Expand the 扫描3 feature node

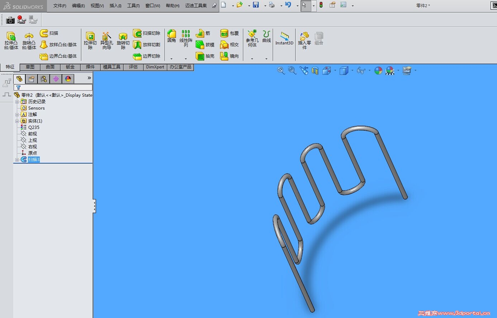click(x=17, y=160)
